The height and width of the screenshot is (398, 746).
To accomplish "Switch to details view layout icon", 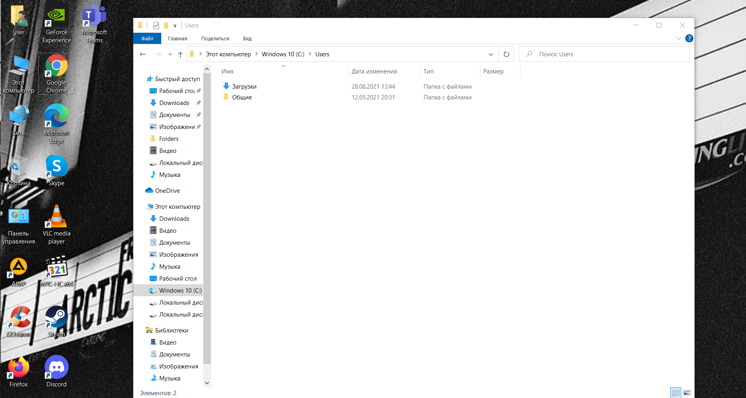I will [x=676, y=393].
